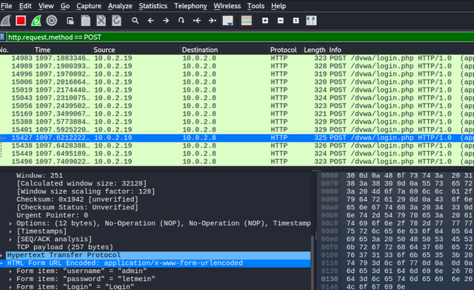Zoom in the main window text
Viewport: 474px width, 290px height.
tap(265, 21)
